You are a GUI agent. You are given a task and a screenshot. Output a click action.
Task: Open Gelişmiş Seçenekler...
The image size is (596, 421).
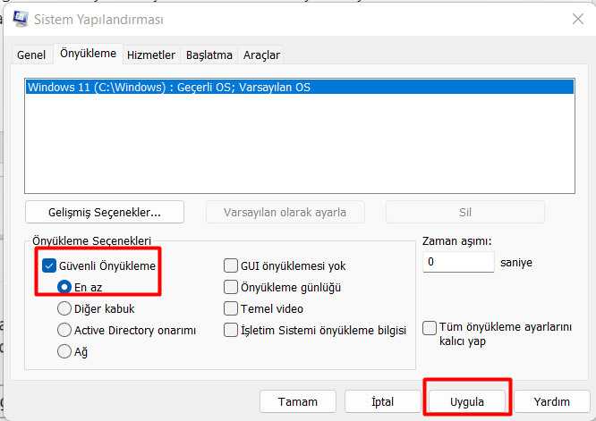tap(105, 212)
